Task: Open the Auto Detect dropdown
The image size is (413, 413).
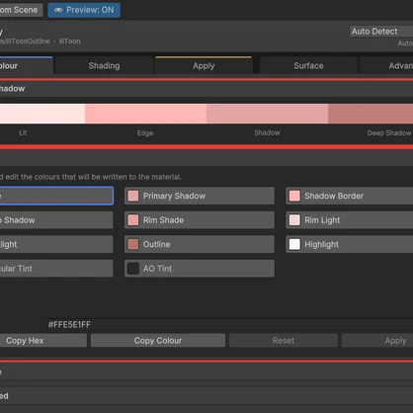Action: (381, 32)
